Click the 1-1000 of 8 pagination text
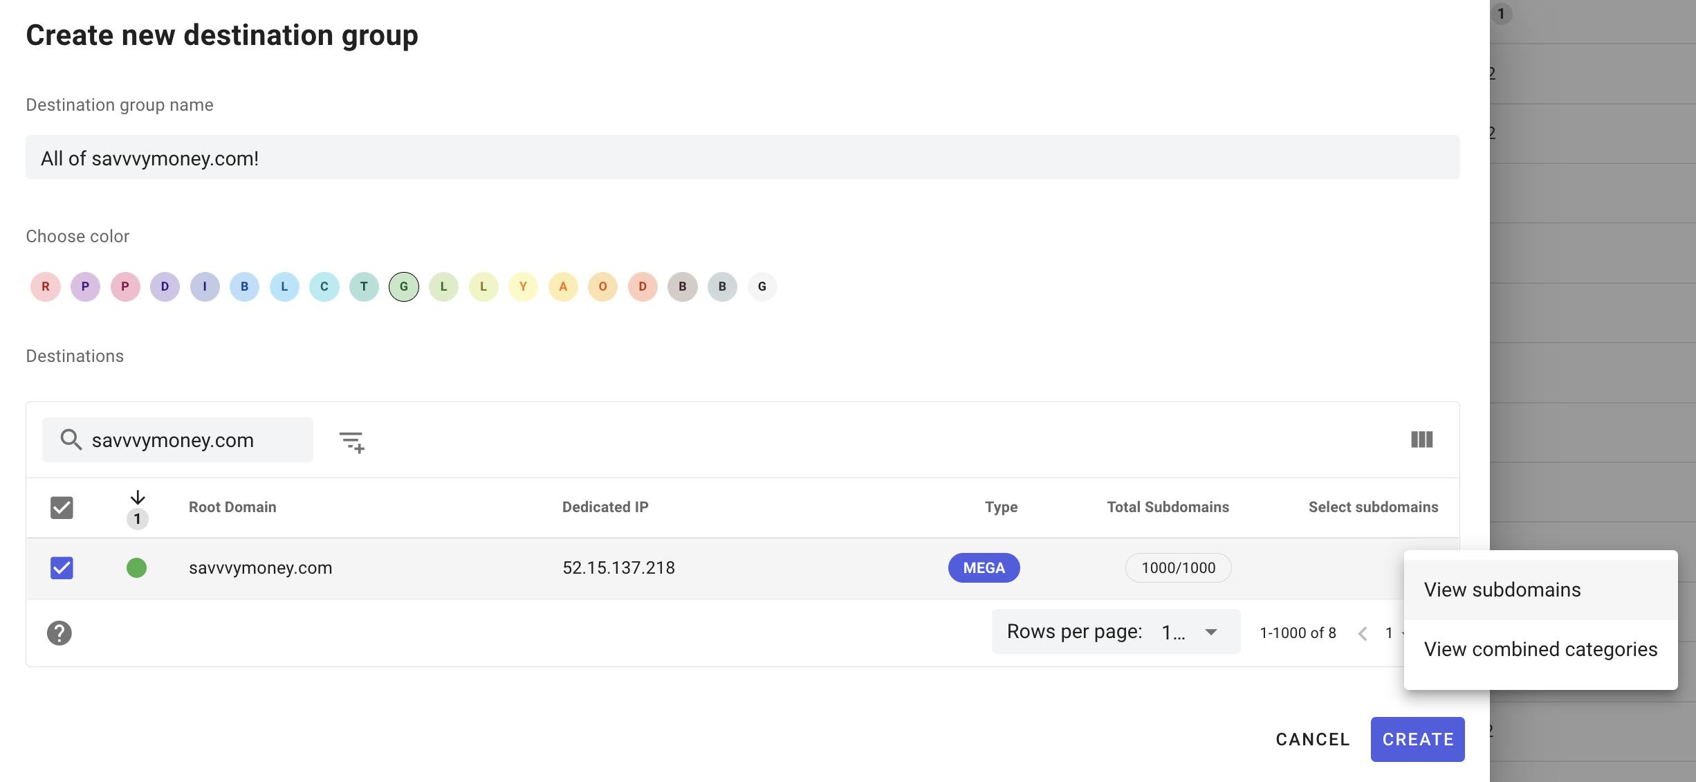Viewport: 1696px width, 782px height. [1298, 633]
